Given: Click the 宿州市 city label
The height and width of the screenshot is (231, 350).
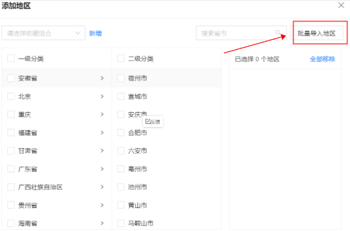Looking at the screenshot, I should click(137, 78).
